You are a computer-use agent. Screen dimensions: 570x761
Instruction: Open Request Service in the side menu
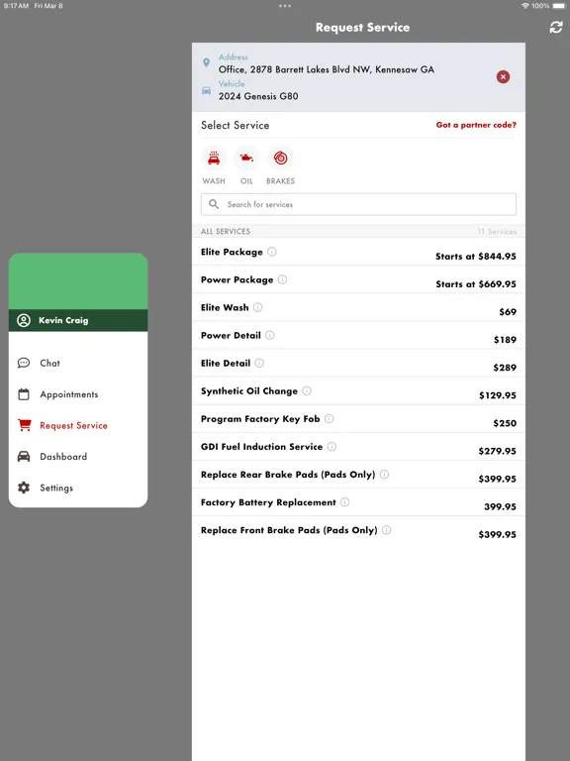[x=78, y=426]
